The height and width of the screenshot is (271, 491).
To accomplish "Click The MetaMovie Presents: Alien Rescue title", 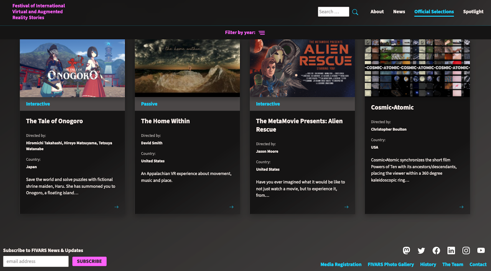I will click(299, 125).
